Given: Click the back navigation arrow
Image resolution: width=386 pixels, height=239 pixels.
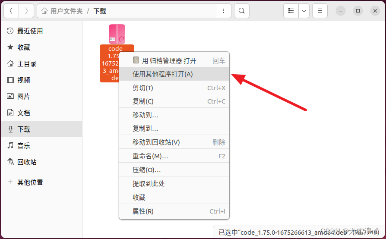Looking at the screenshot, I should [11, 11].
